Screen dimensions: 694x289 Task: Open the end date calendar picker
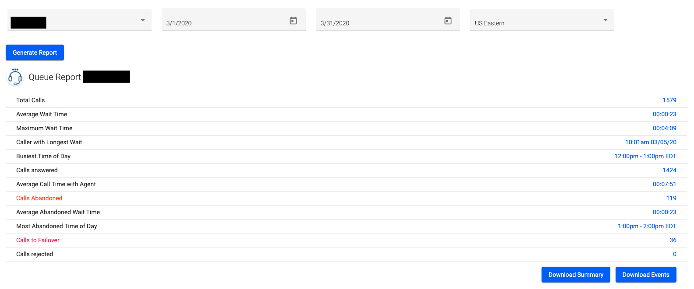[x=447, y=20]
